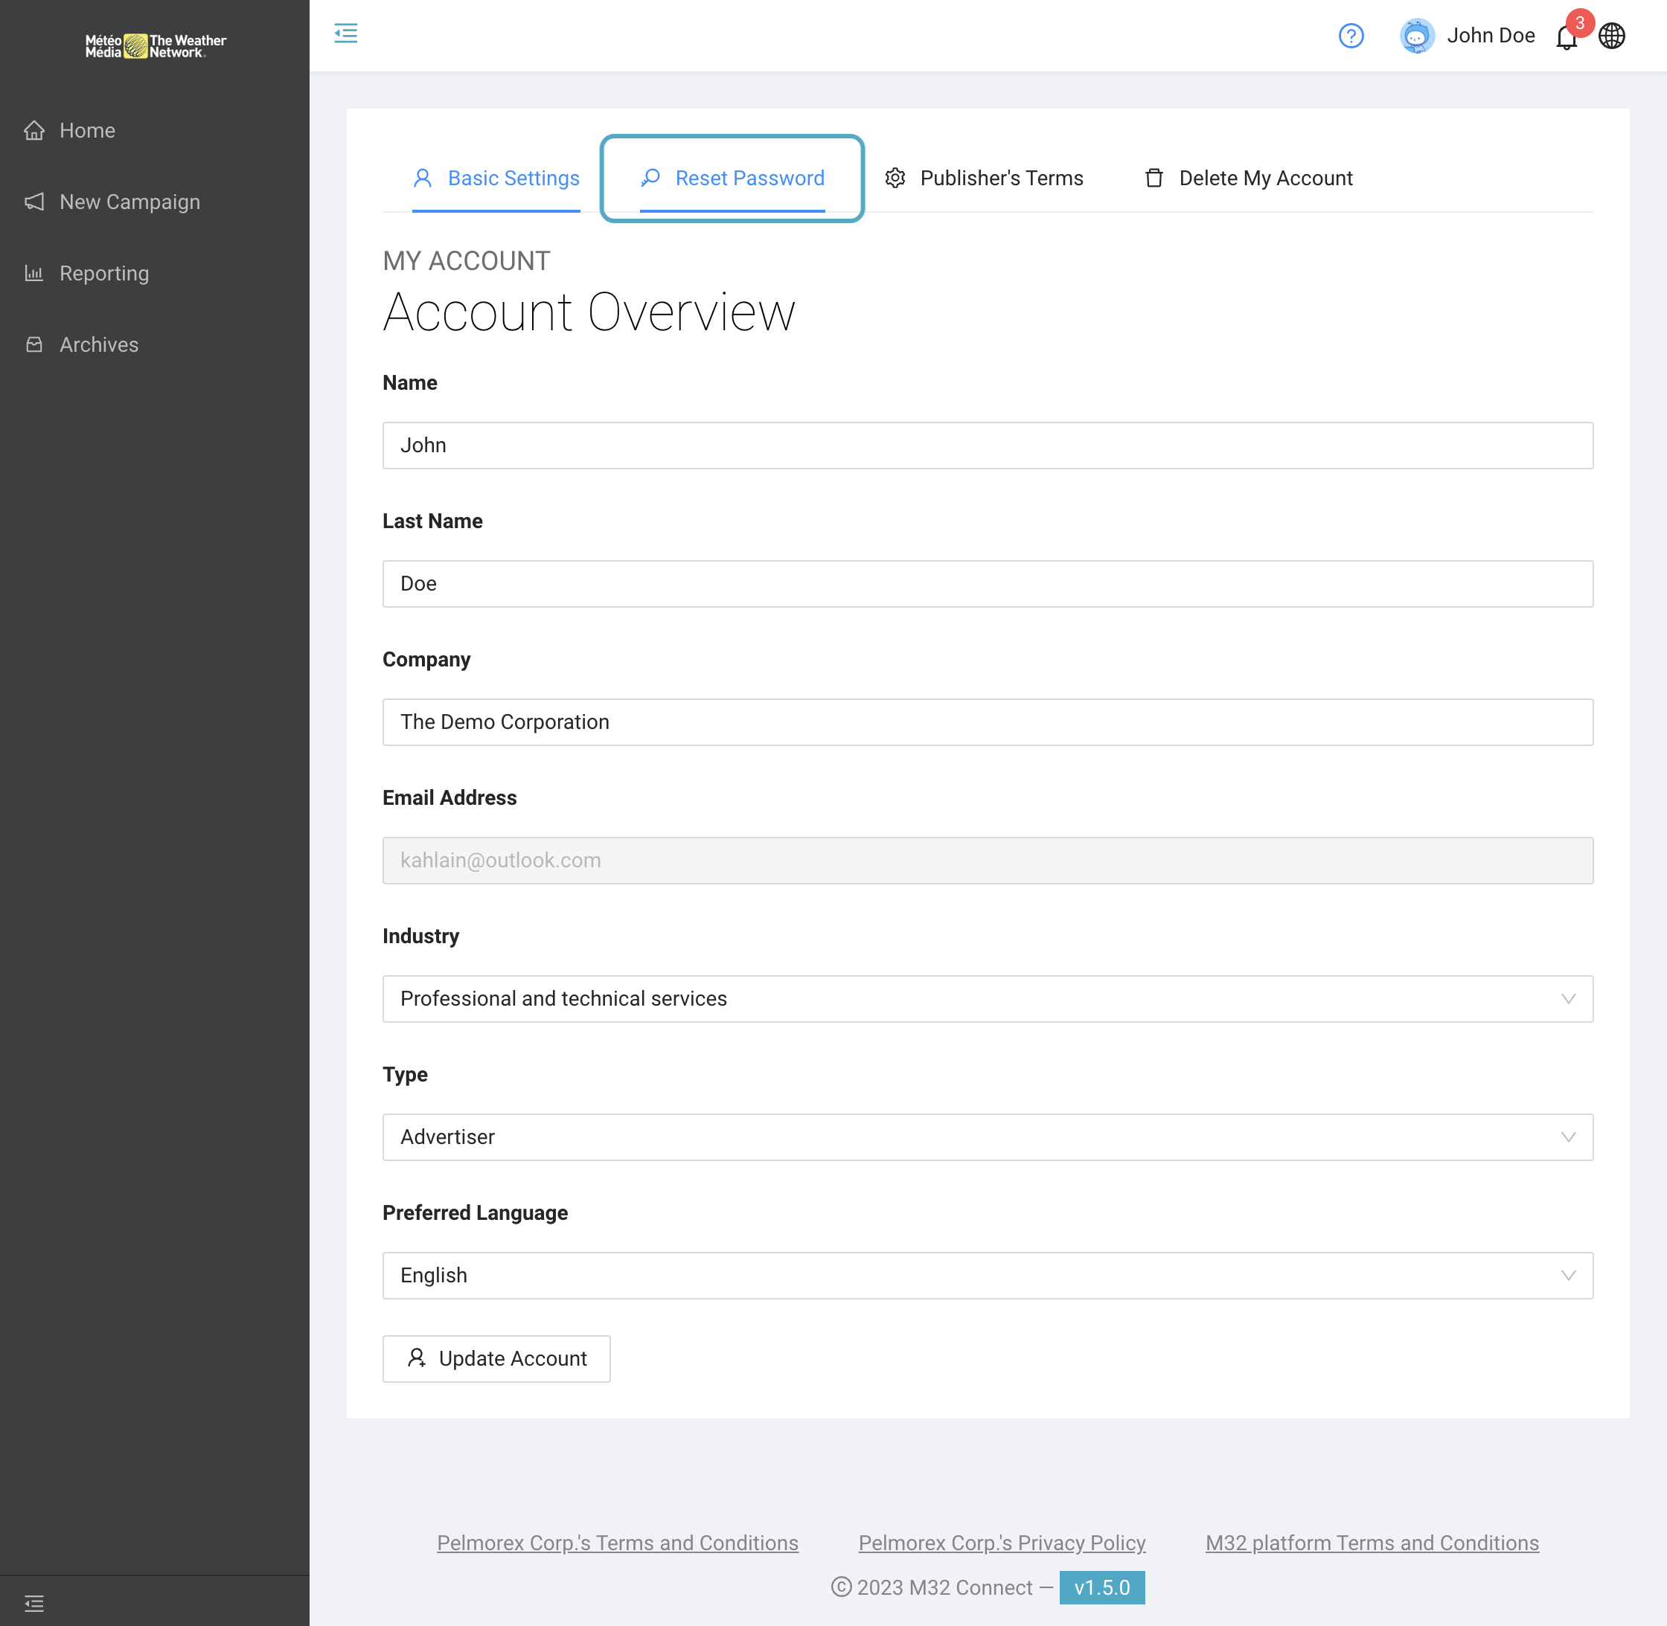The width and height of the screenshot is (1667, 1626).
Task: Click the Company input field
Action: [x=988, y=722]
